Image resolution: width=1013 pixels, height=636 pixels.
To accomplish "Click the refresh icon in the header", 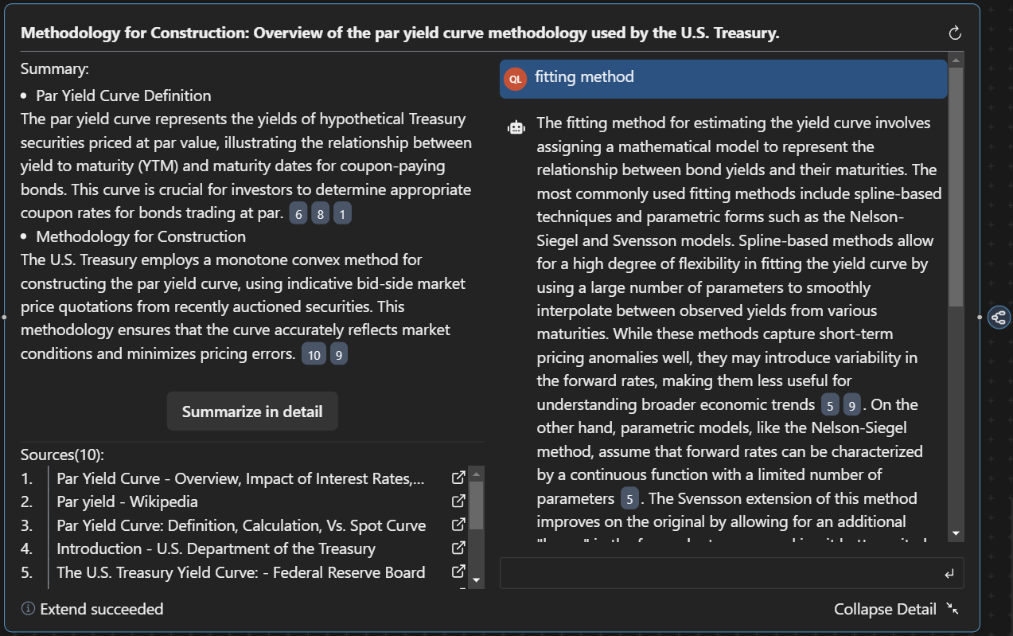I will click(x=956, y=33).
